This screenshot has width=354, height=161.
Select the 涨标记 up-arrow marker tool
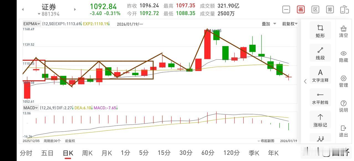tap(320, 120)
